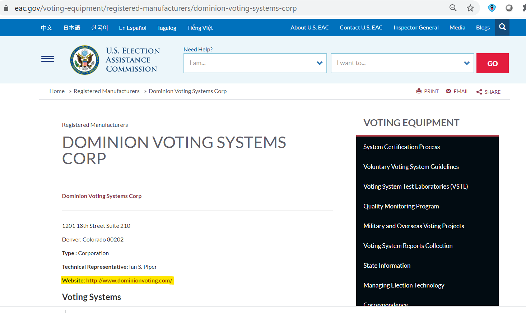This screenshot has width=526, height=313.
Task: Click the 'Type : Corporation' line
Action: coord(85,253)
